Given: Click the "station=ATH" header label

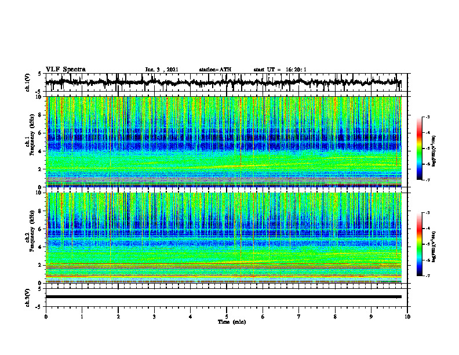Looking at the screenshot, I should coord(215,70).
